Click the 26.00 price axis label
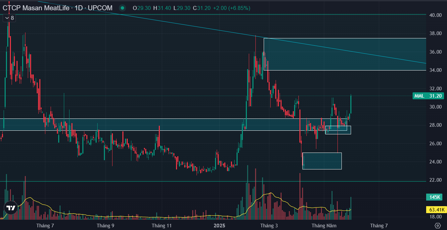This screenshot has height=230, width=447. point(435,144)
